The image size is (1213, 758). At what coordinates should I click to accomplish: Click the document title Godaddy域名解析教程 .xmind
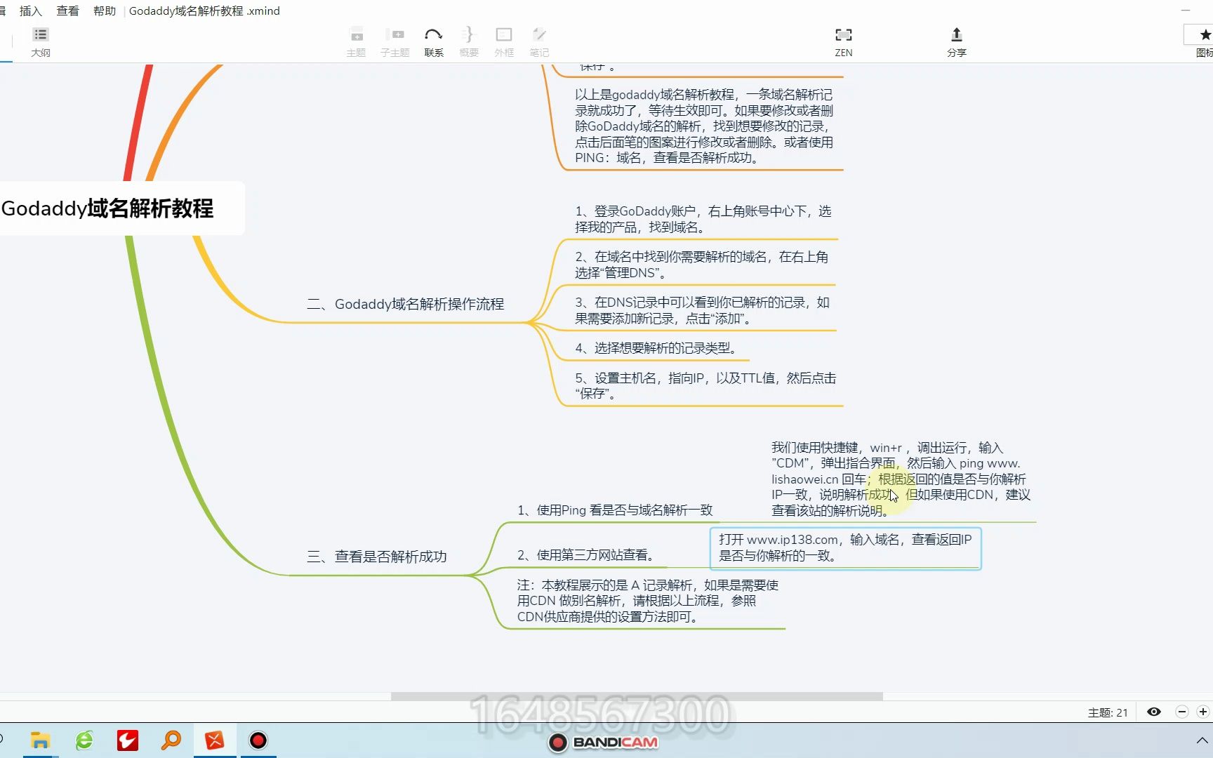tap(204, 11)
